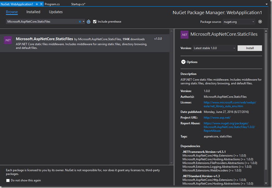Image resolution: width=272 pixels, height=188 pixels.
Task: Toggle Include prerelease checkbox
Action: tap(95, 22)
